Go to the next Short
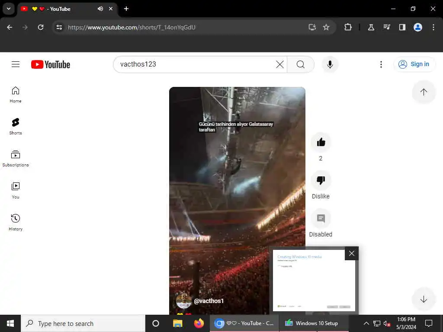 424,299
